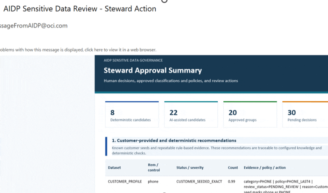Select the 0.99 count value

click(x=231, y=181)
